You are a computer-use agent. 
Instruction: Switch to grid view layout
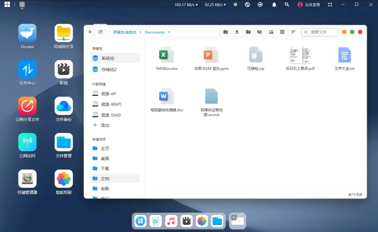[282, 32]
